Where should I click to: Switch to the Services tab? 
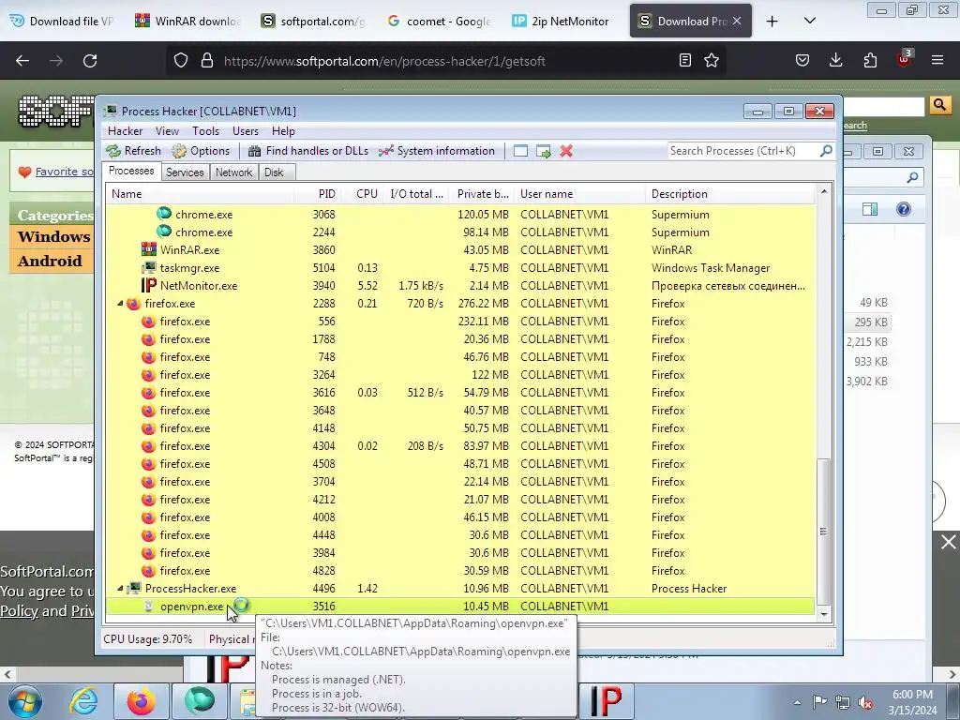tap(185, 172)
